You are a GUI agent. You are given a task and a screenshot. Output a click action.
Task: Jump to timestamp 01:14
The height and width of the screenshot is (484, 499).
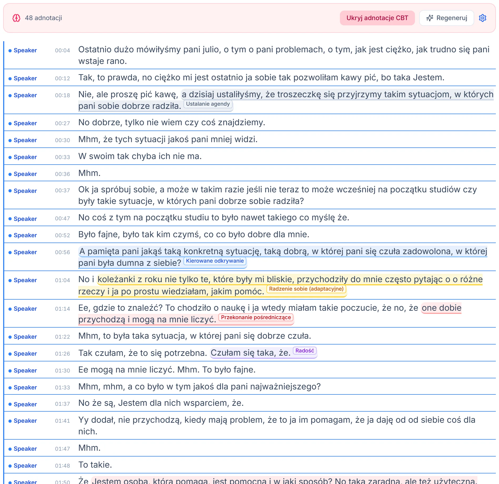click(62, 309)
